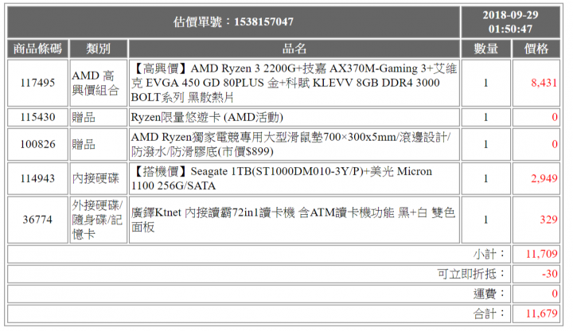Viewport: 573px width, 331px height.
Task: Click price 0 in the 115430 row
Action: 555,117
